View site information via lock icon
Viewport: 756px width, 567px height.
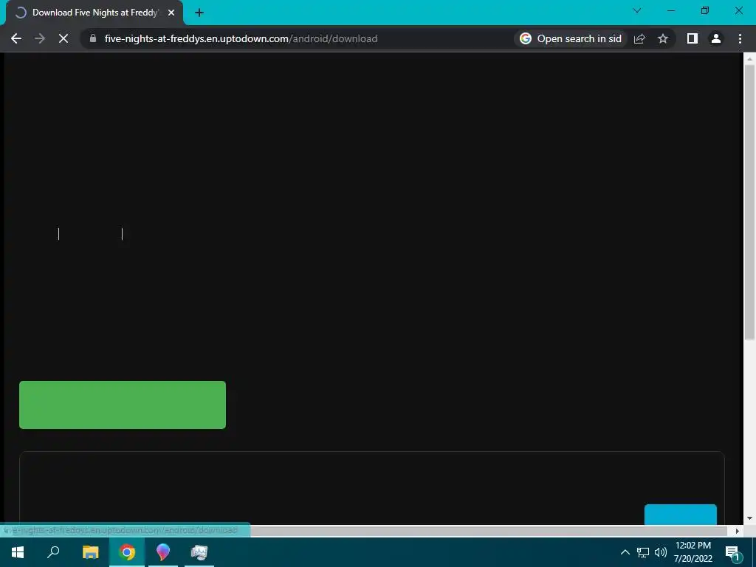click(93, 38)
